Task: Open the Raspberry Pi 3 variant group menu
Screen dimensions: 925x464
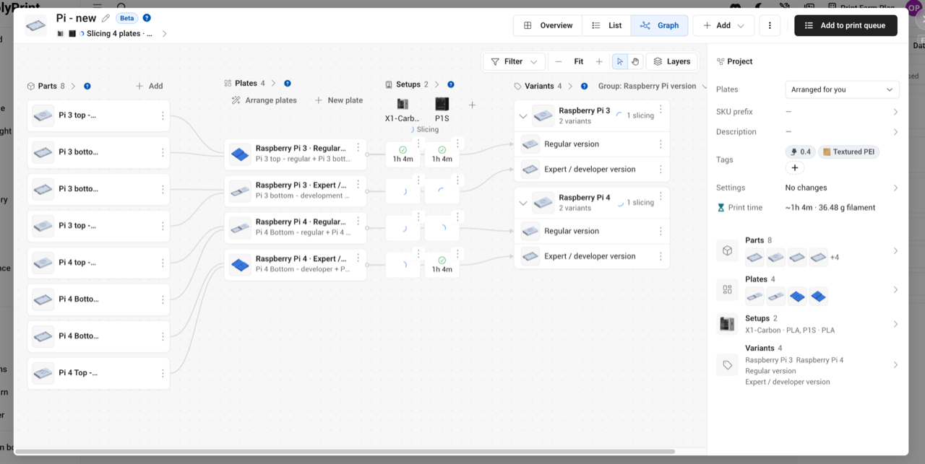Action: pyautogui.click(x=661, y=109)
